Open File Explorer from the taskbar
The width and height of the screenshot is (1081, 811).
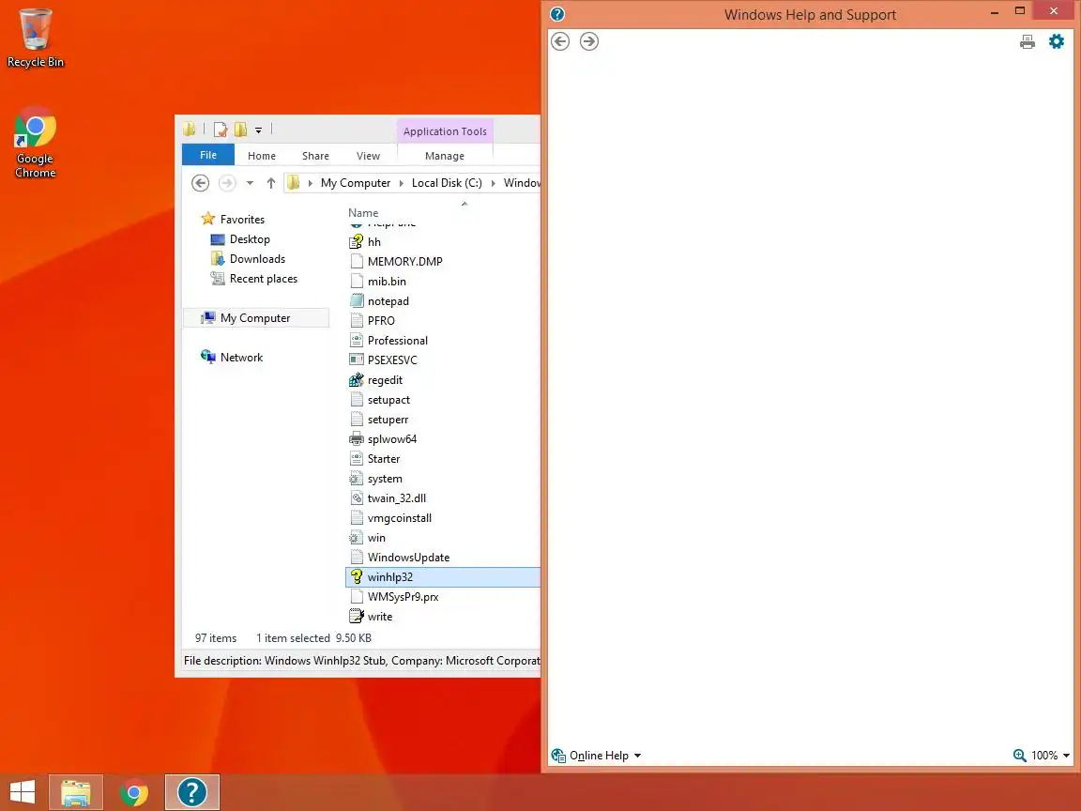(x=76, y=792)
